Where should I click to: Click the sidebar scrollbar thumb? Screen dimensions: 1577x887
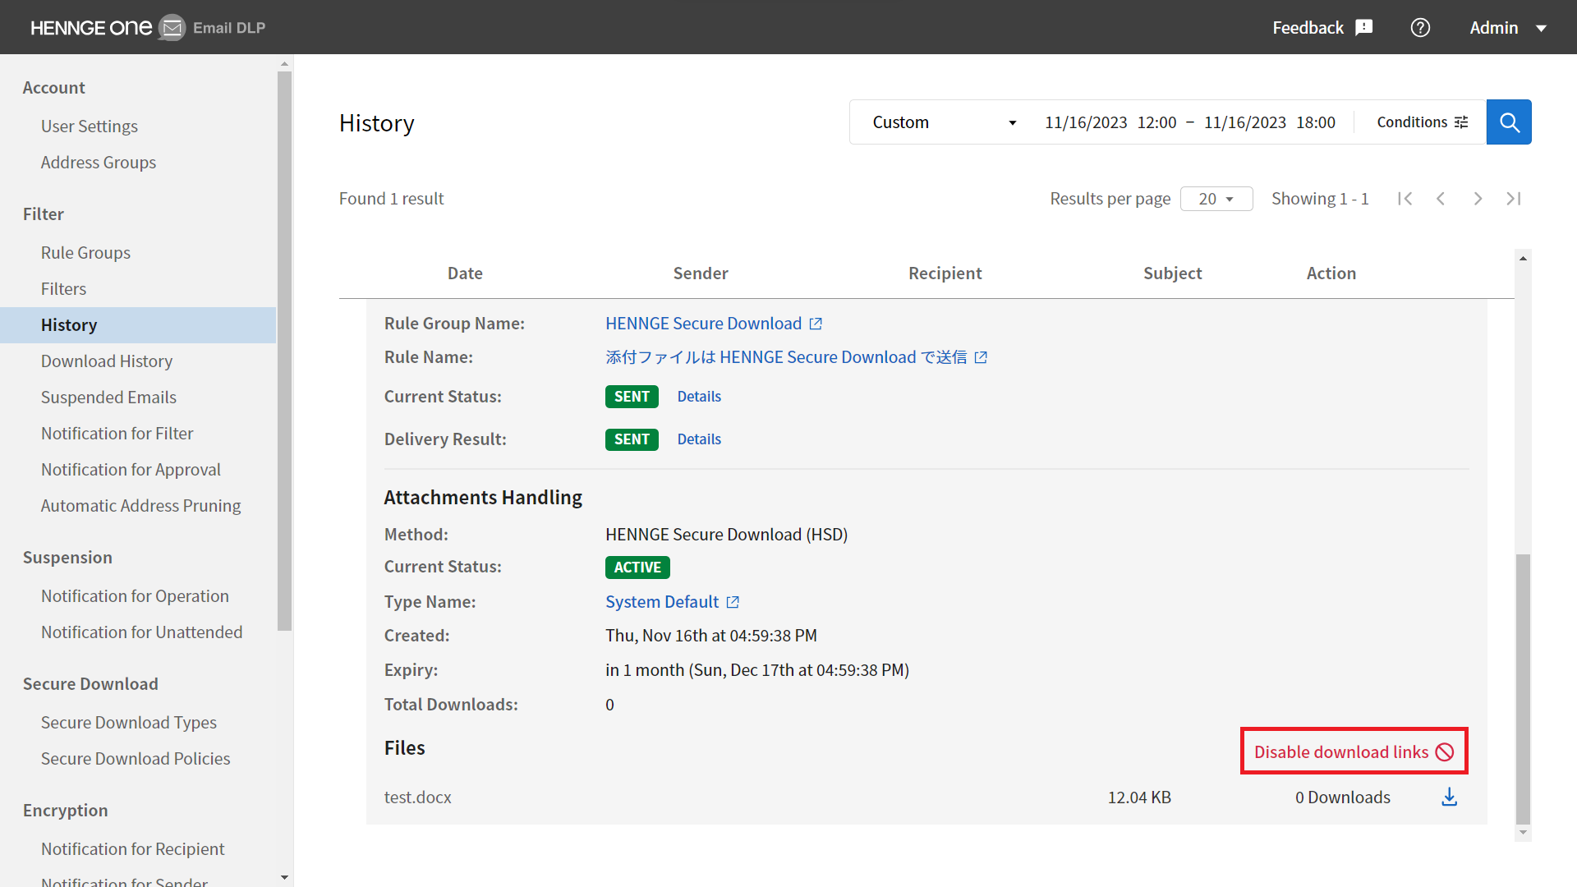(x=284, y=351)
